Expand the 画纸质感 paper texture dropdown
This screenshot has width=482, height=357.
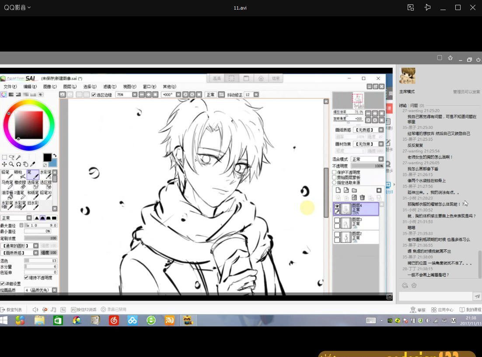pyautogui.click(x=381, y=130)
